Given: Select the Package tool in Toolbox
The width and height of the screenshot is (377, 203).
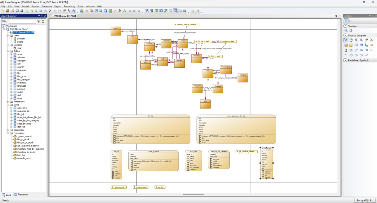Looking at the screenshot, I should (x=346, y=45).
